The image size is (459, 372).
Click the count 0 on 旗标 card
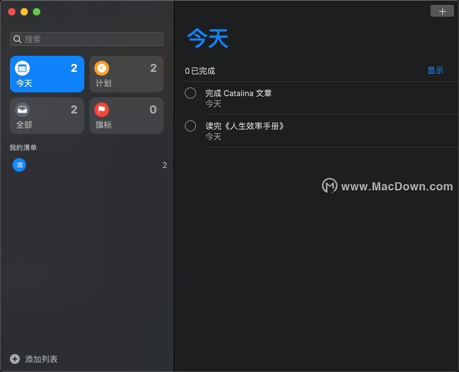[x=153, y=110]
